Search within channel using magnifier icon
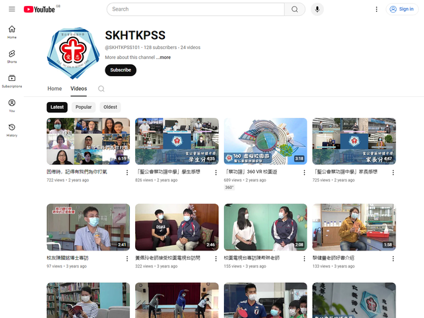The image size is (424, 318). (x=101, y=89)
